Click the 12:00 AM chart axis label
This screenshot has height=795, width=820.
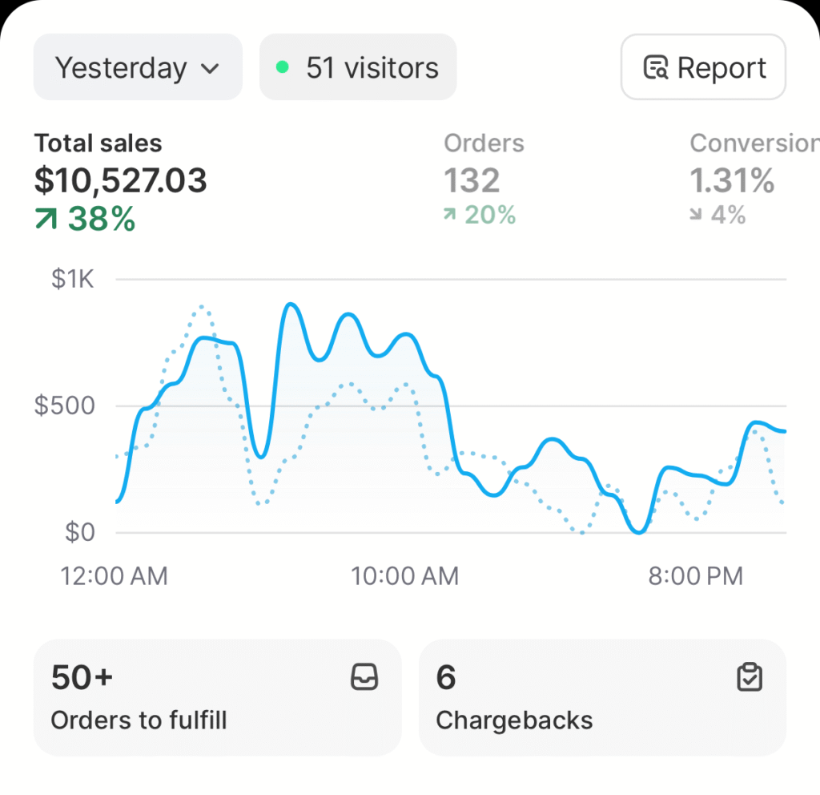click(x=115, y=575)
